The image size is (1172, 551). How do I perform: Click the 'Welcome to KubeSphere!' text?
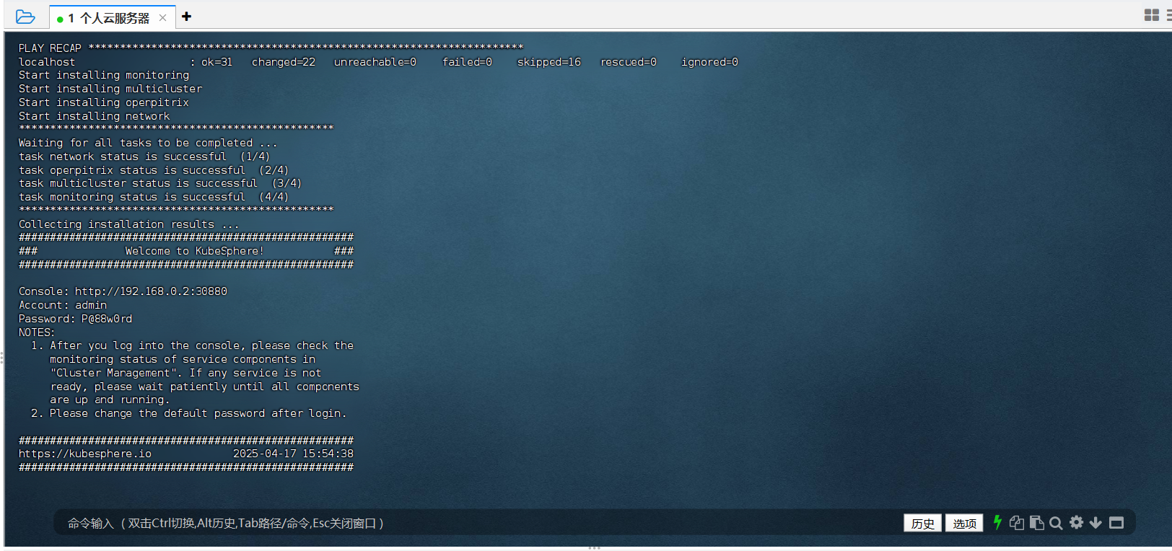(195, 251)
